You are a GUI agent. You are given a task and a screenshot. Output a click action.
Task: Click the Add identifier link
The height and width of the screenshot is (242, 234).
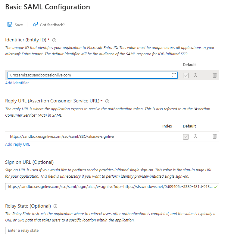(17, 83)
